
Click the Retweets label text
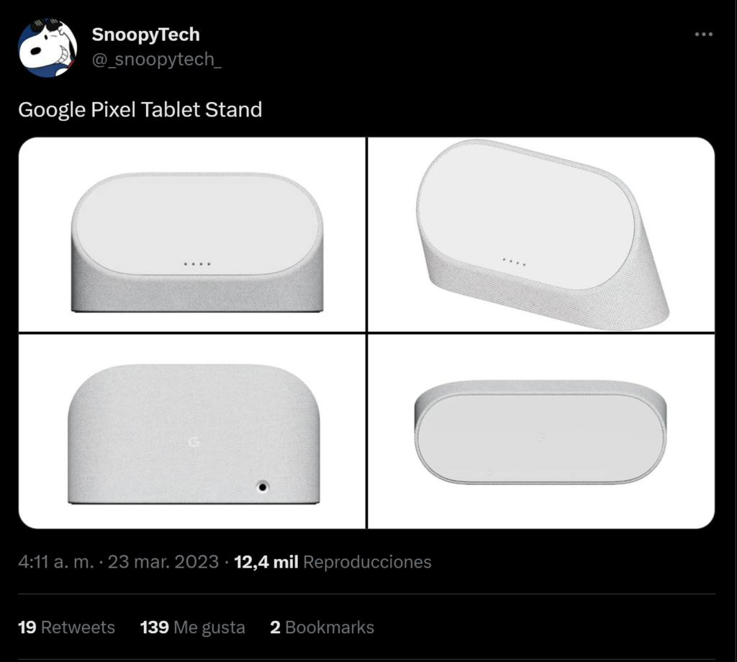81,627
